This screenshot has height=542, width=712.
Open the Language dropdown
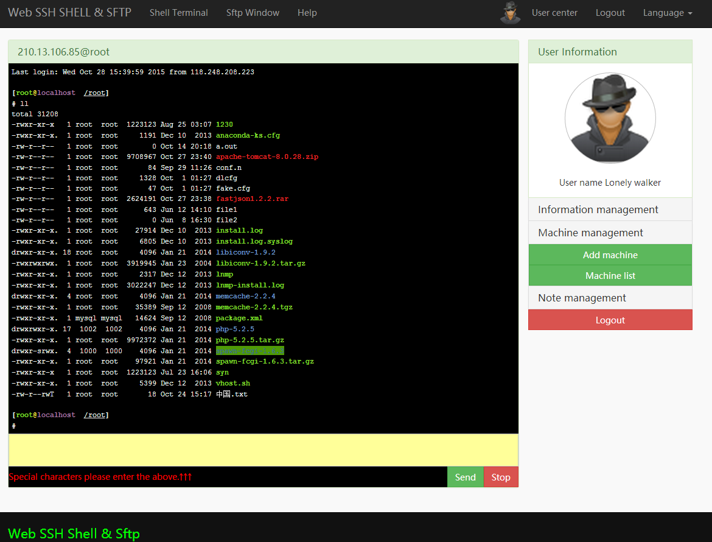click(668, 13)
